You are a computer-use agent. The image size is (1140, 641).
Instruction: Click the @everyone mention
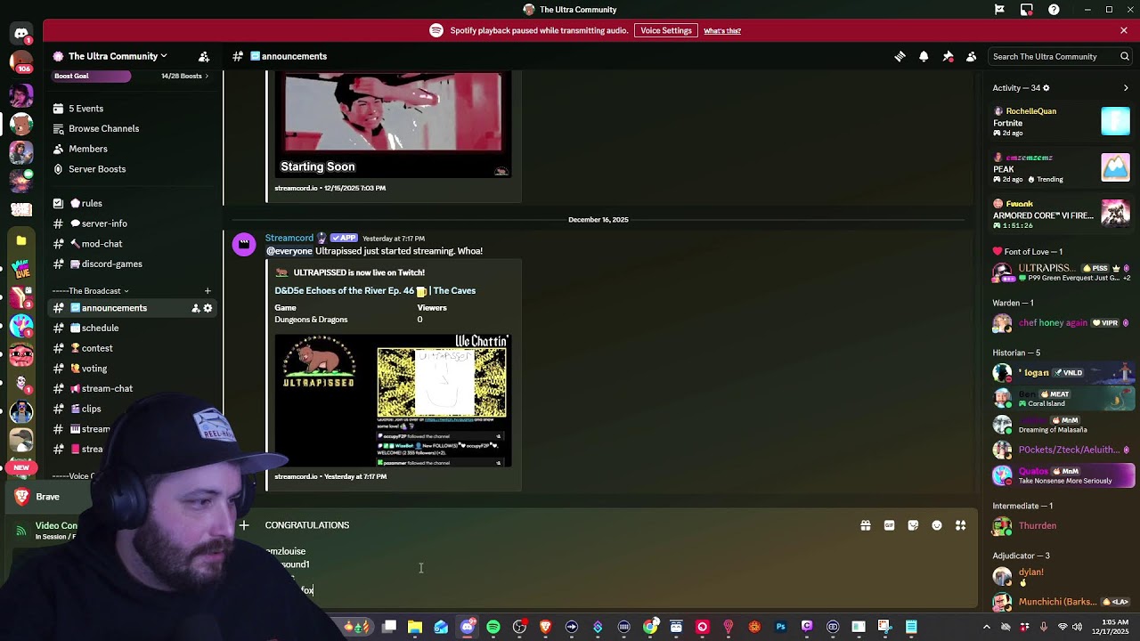pos(289,251)
